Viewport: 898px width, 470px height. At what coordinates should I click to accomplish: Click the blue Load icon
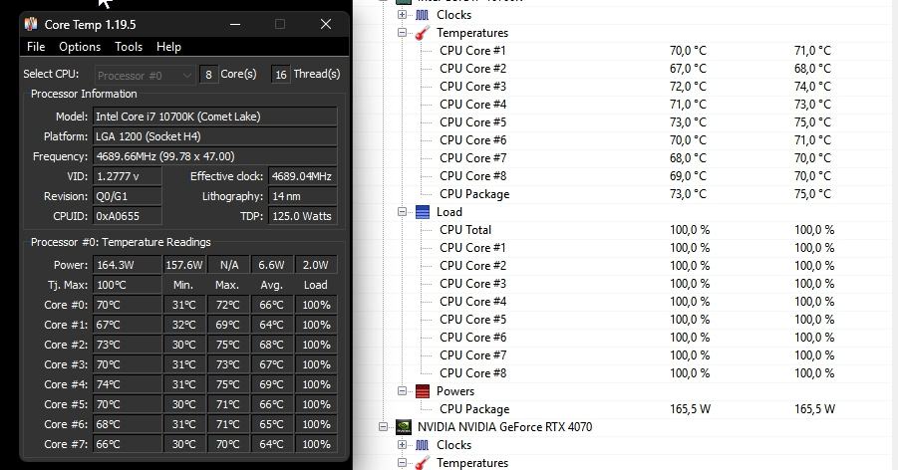tap(422, 212)
